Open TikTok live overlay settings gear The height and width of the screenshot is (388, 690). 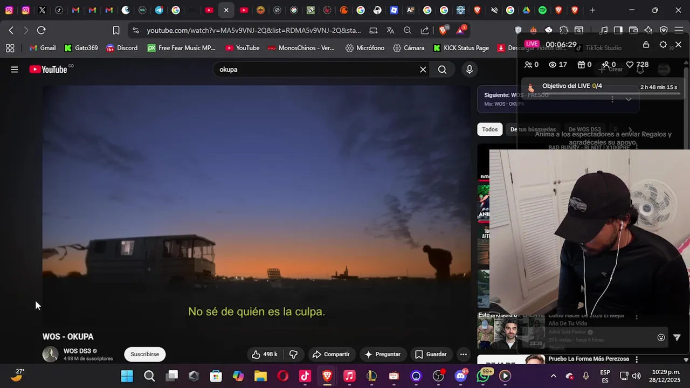663,45
